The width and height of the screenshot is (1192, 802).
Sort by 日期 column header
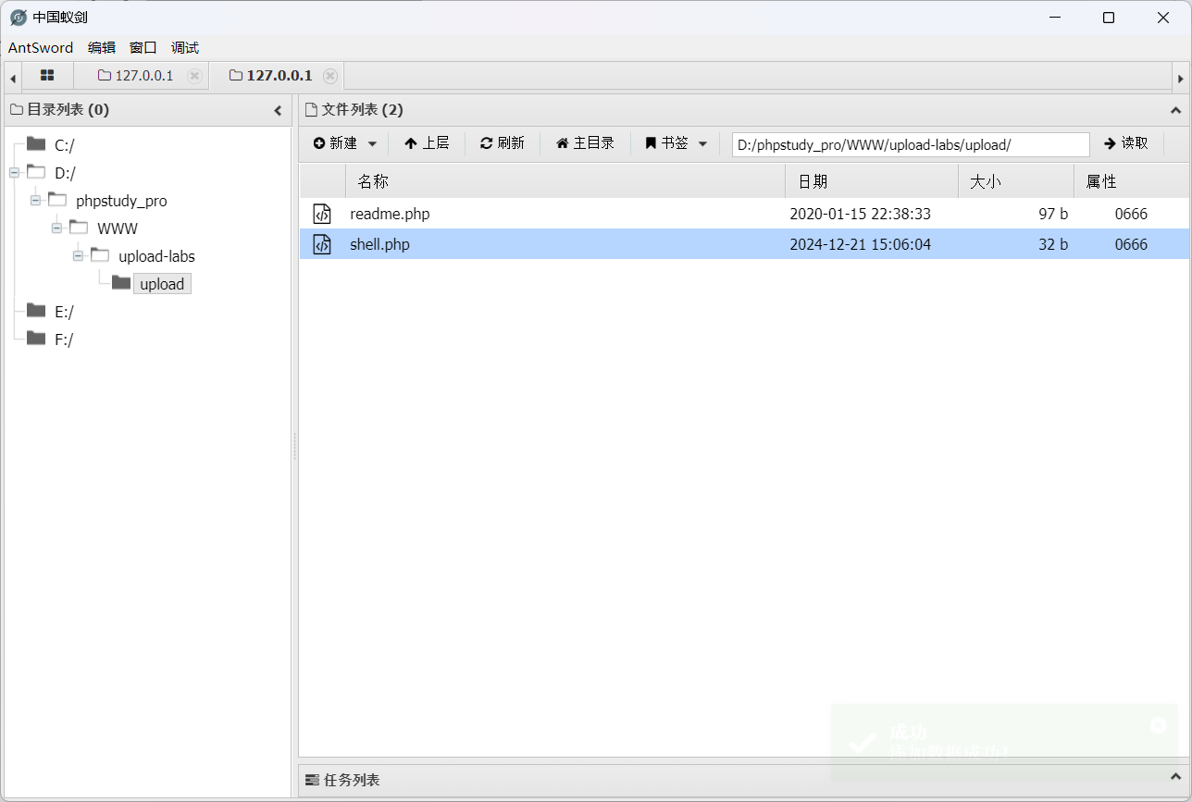(872, 181)
